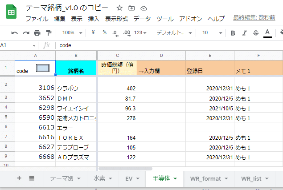Open the 水素 tab options arrow
Image resolution: width=283 pixels, height=190 pixels.
(110, 178)
